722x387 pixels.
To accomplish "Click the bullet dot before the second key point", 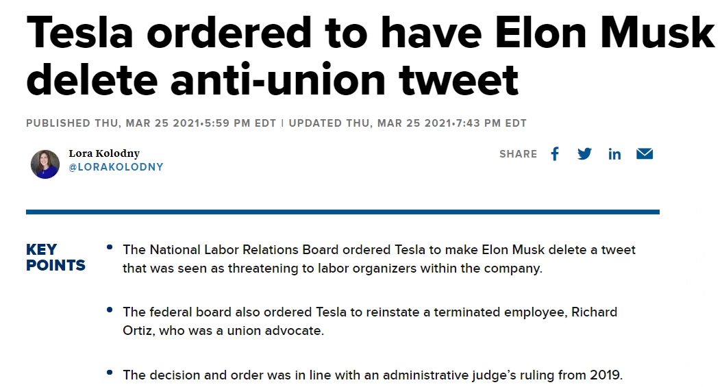I will pyautogui.click(x=110, y=310).
